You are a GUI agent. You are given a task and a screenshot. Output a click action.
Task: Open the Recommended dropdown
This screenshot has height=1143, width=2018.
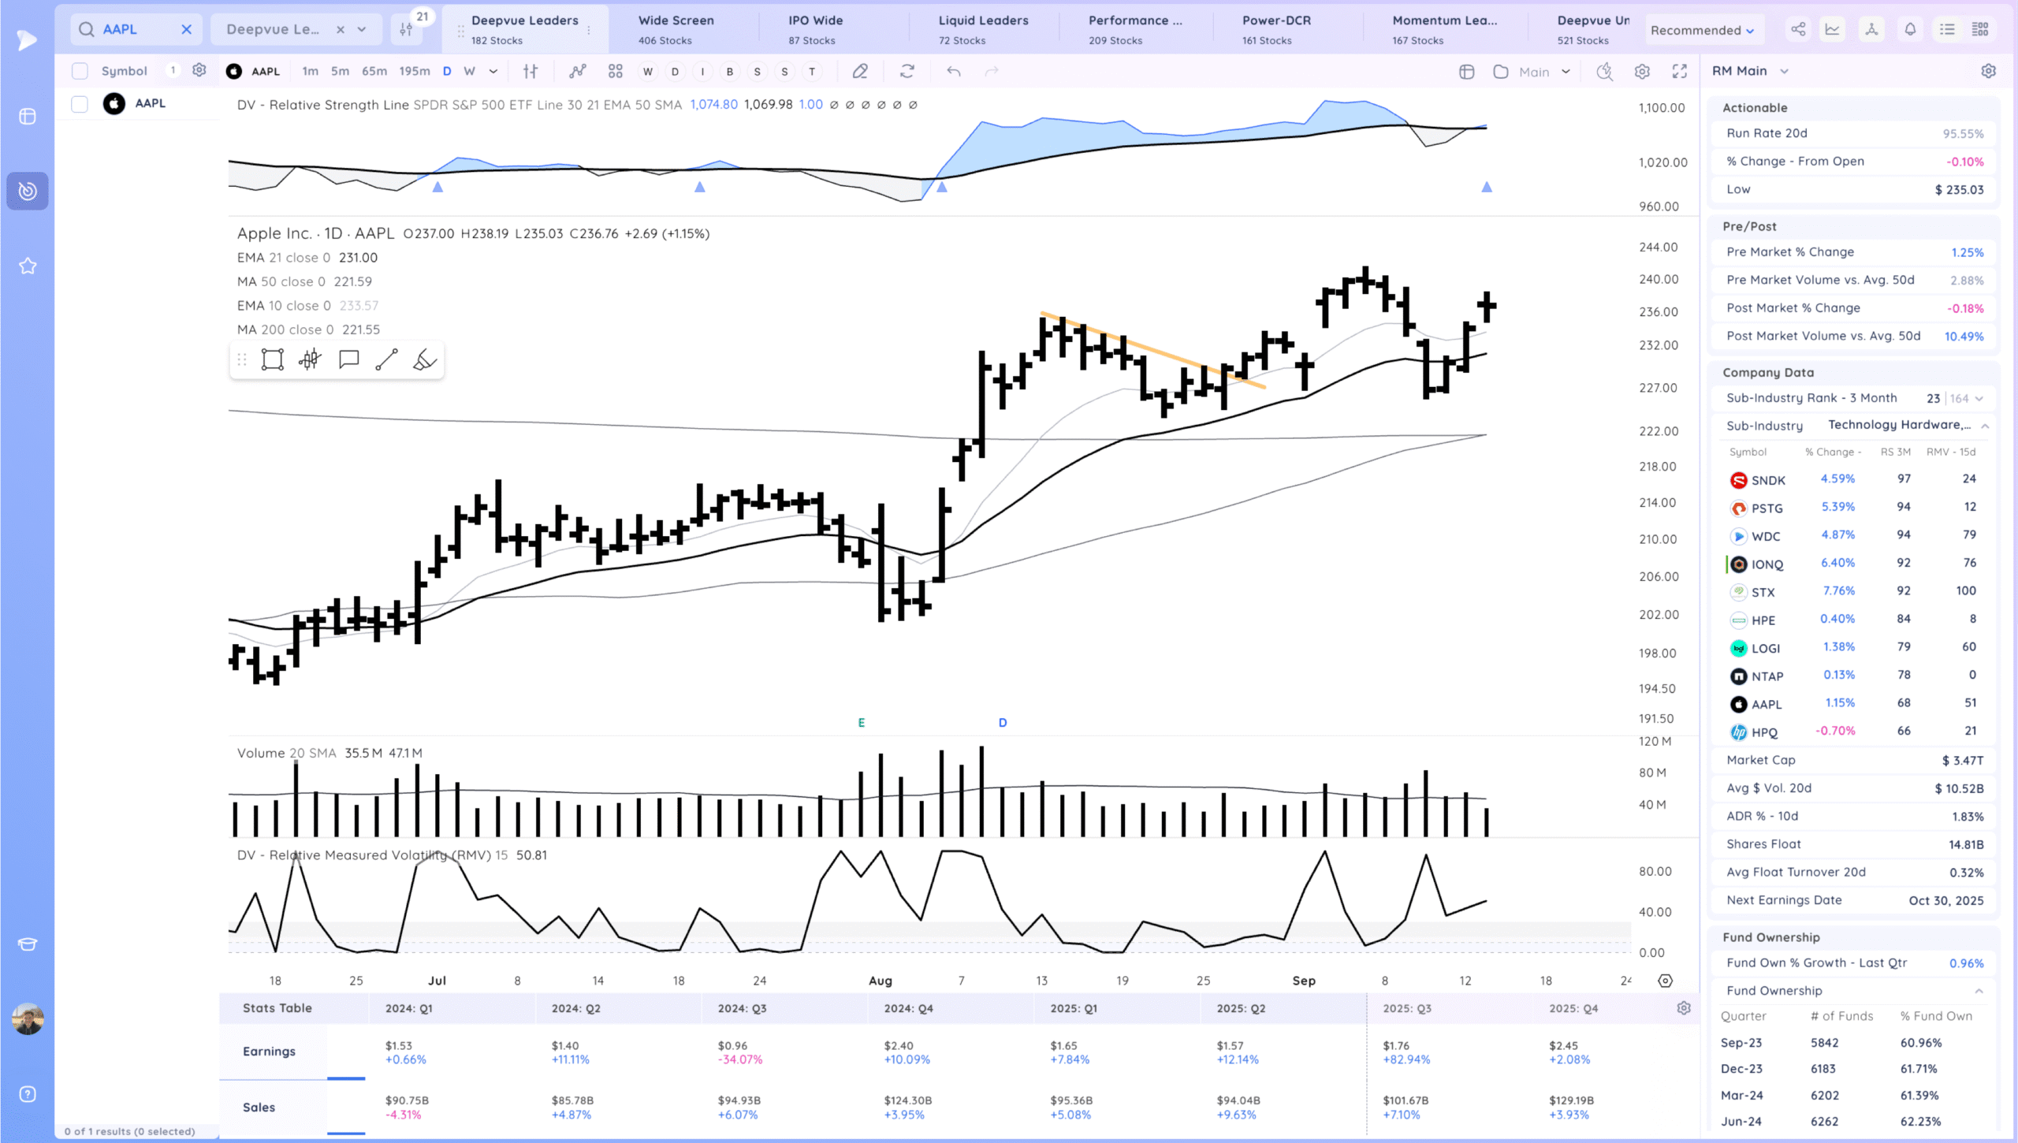(1703, 30)
